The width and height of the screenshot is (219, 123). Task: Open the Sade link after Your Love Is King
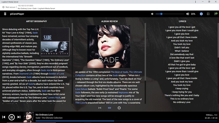click(x=35, y=33)
